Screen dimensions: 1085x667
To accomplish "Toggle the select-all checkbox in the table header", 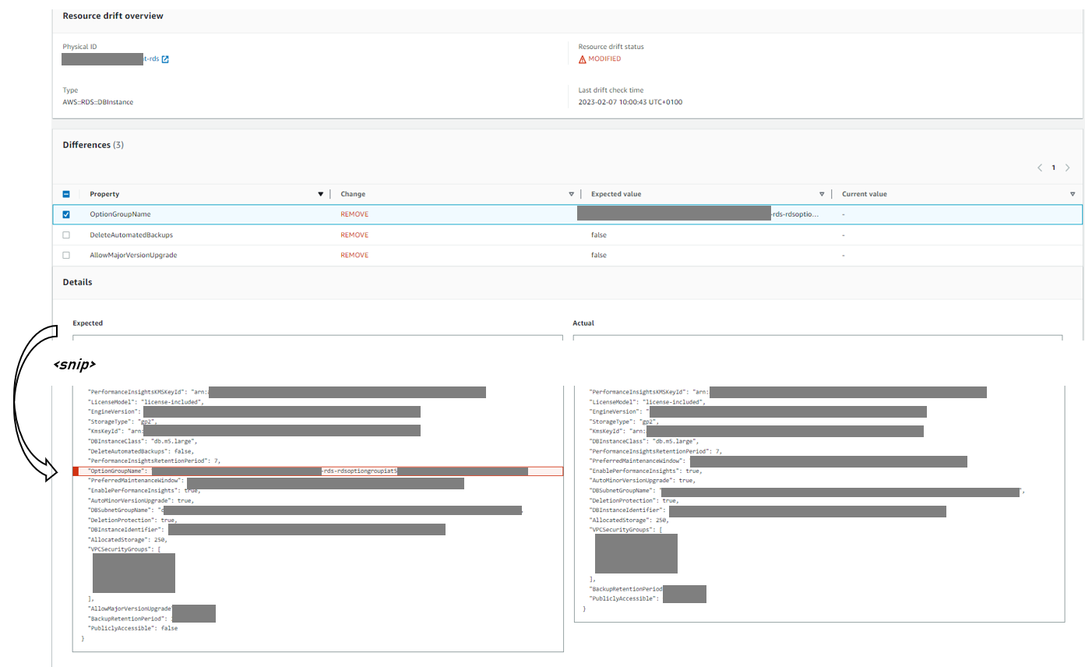I will click(66, 193).
